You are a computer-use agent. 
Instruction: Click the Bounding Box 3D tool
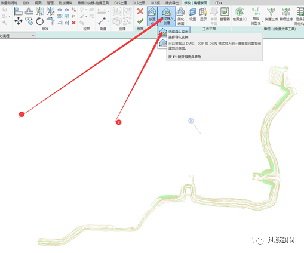[x=240, y=14]
